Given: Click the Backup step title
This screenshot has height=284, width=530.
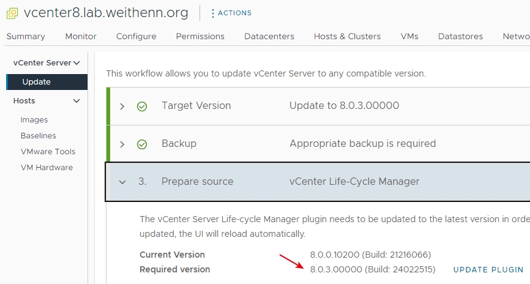Looking at the screenshot, I should pyautogui.click(x=179, y=143).
